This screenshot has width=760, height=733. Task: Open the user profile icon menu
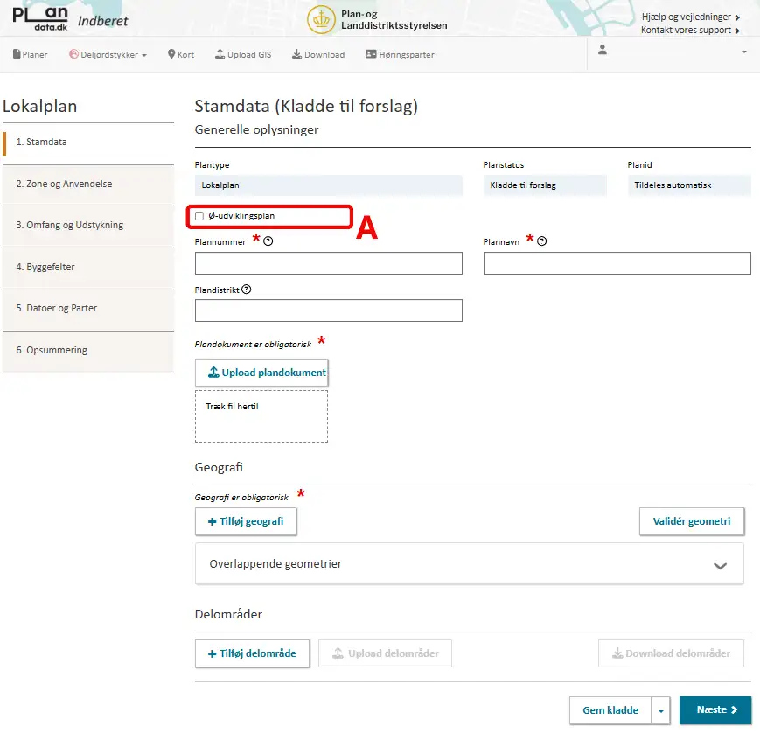point(602,51)
